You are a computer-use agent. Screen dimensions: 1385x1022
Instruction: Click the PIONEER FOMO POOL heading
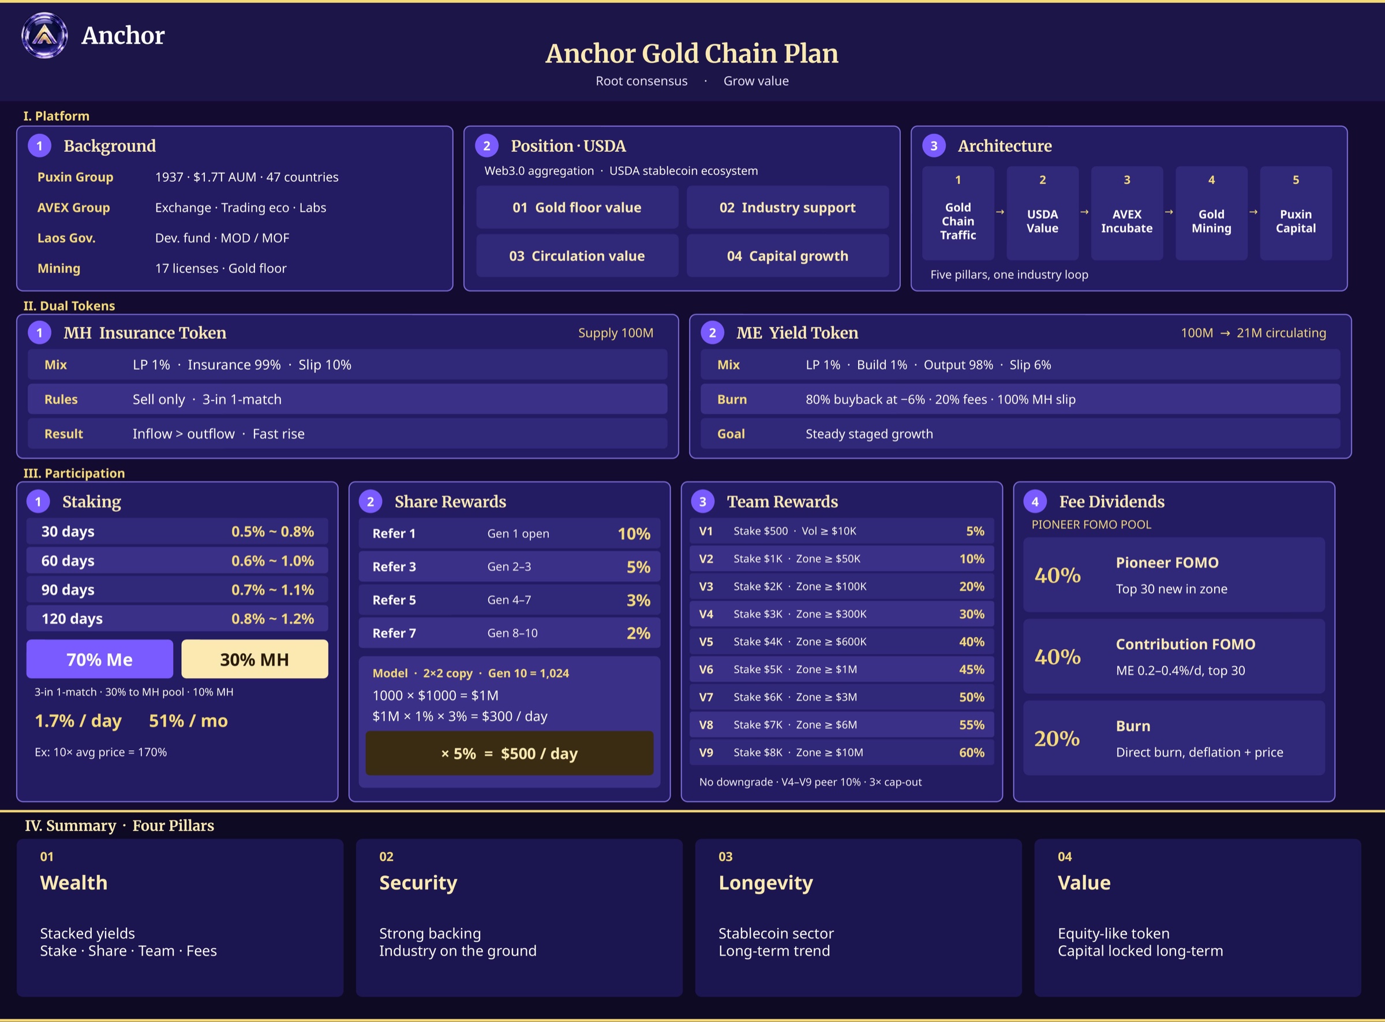point(1091,525)
